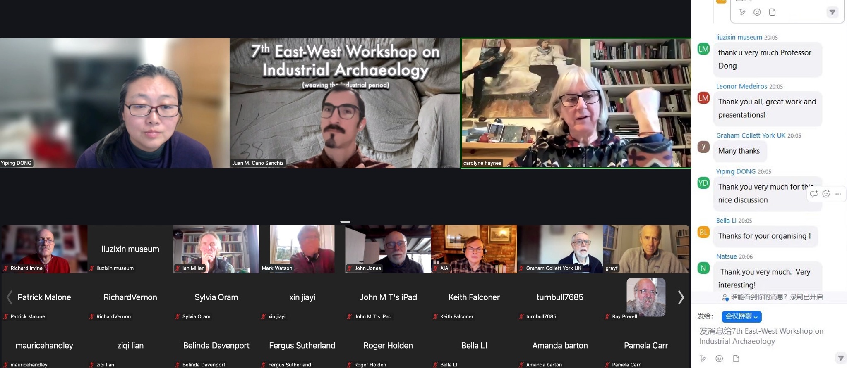Select Juan M. Cano Sanchiz's video
Image resolution: width=847 pixels, height=368 pixels.
coord(345,103)
